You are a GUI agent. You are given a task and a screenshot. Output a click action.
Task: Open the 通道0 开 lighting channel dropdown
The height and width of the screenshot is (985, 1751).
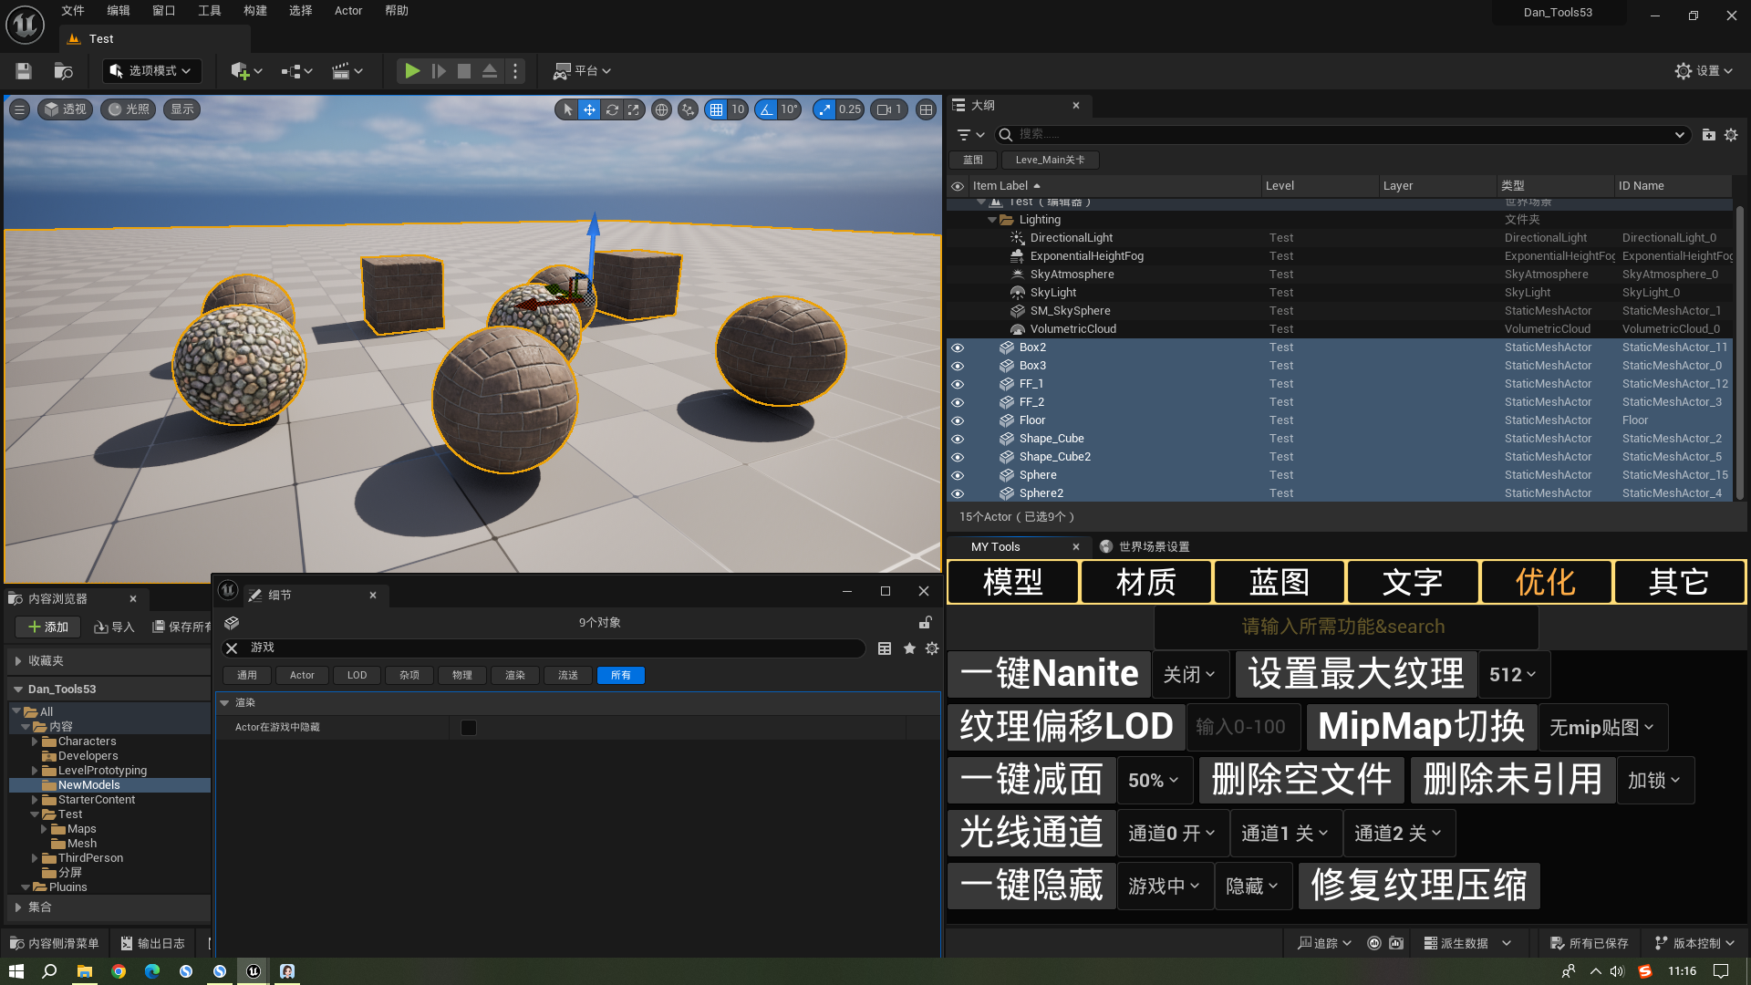coord(1172,834)
